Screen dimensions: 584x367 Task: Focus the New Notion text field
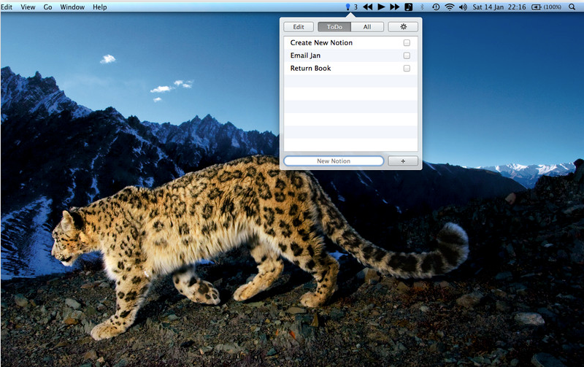click(334, 161)
